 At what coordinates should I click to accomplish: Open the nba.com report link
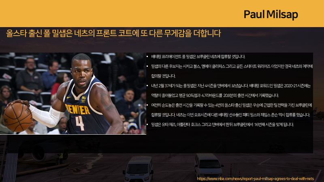coord(255,179)
